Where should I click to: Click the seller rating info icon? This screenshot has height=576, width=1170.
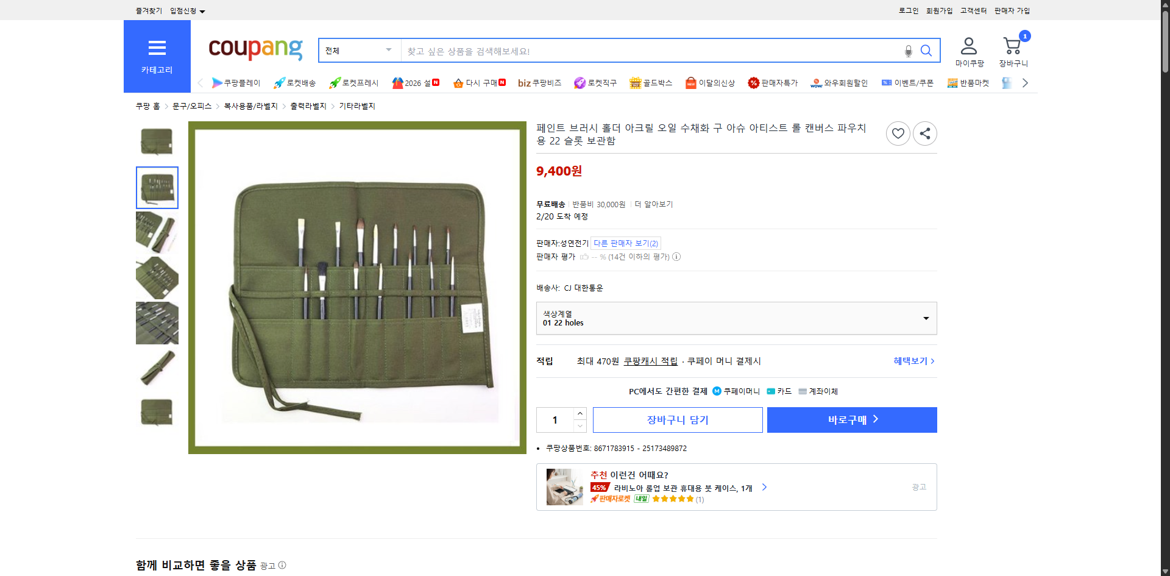point(676,257)
